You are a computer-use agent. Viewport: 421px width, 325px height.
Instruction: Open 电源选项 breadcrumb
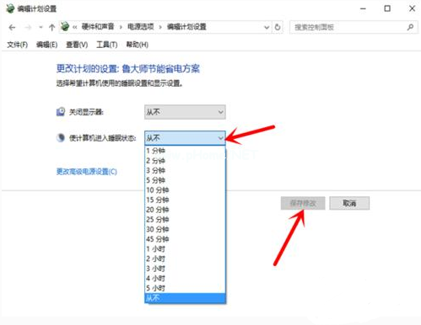click(x=141, y=27)
